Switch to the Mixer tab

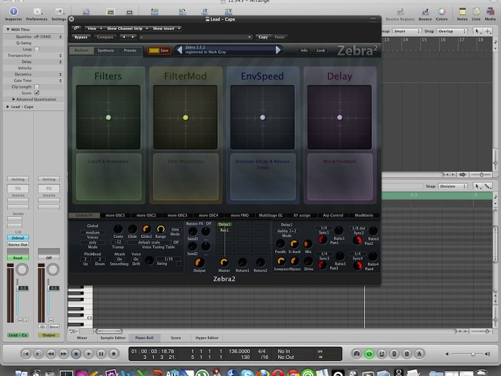pyautogui.click(x=82, y=338)
